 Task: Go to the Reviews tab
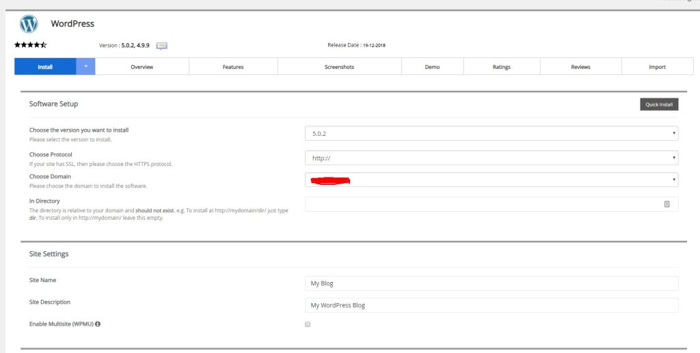click(x=580, y=66)
